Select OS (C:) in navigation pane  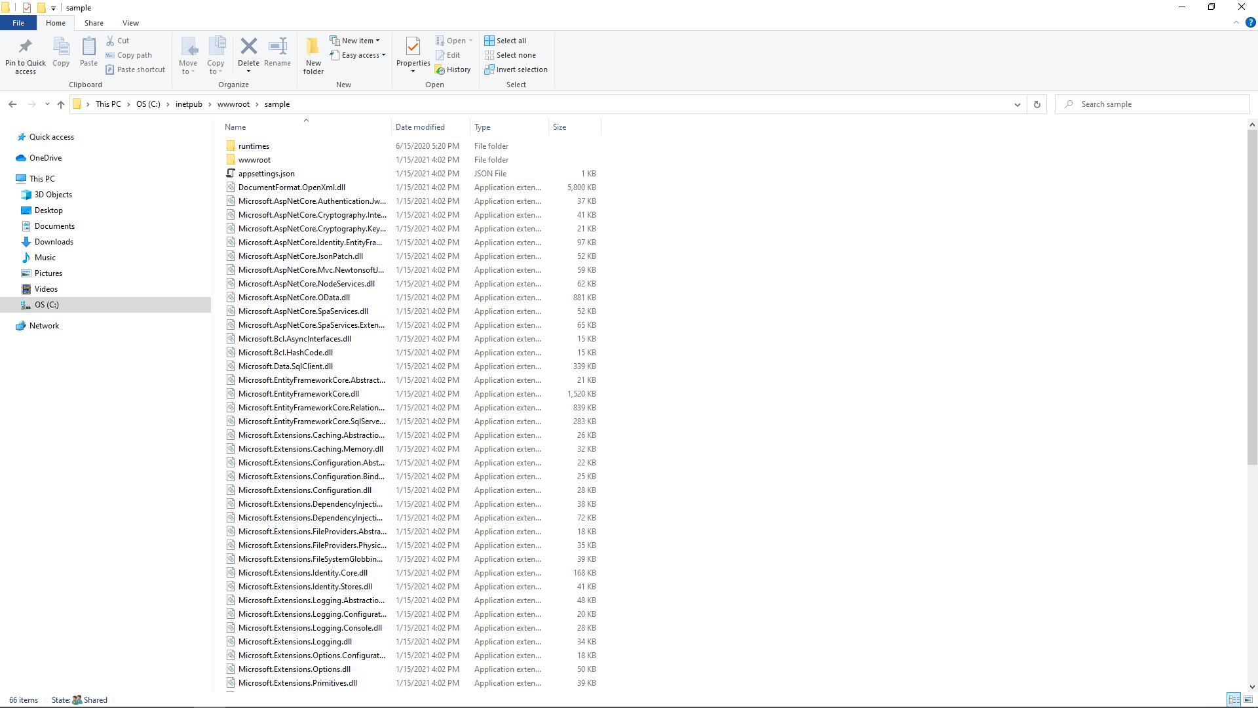[x=47, y=305]
